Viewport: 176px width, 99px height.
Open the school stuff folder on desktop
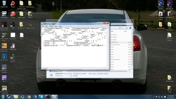(170, 78)
